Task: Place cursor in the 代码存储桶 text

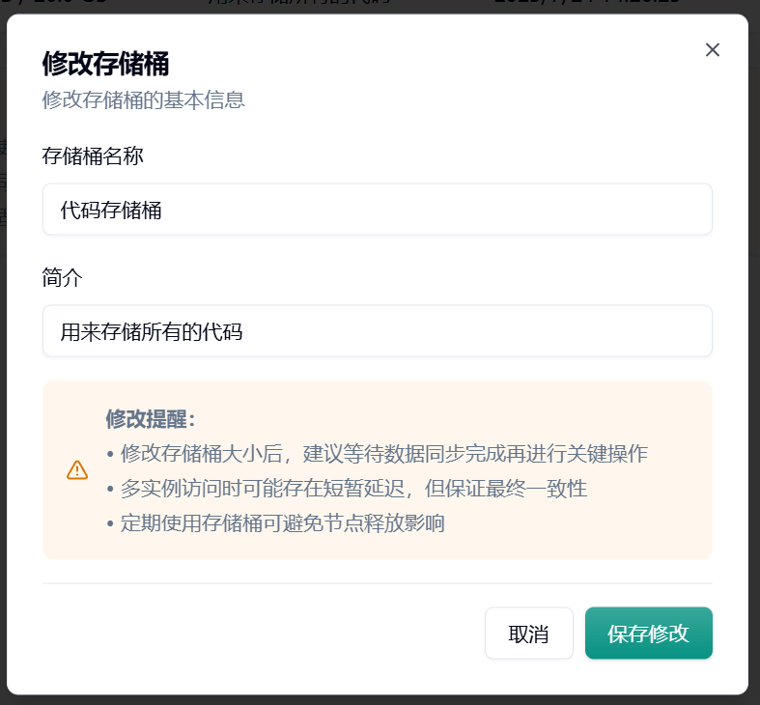Action: (x=110, y=210)
